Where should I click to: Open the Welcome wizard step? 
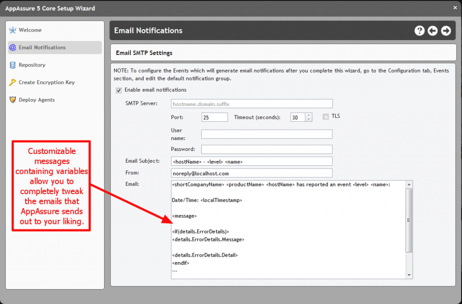coord(55,30)
